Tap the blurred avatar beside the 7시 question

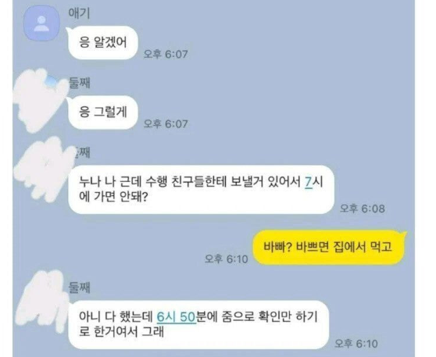coord(43,169)
